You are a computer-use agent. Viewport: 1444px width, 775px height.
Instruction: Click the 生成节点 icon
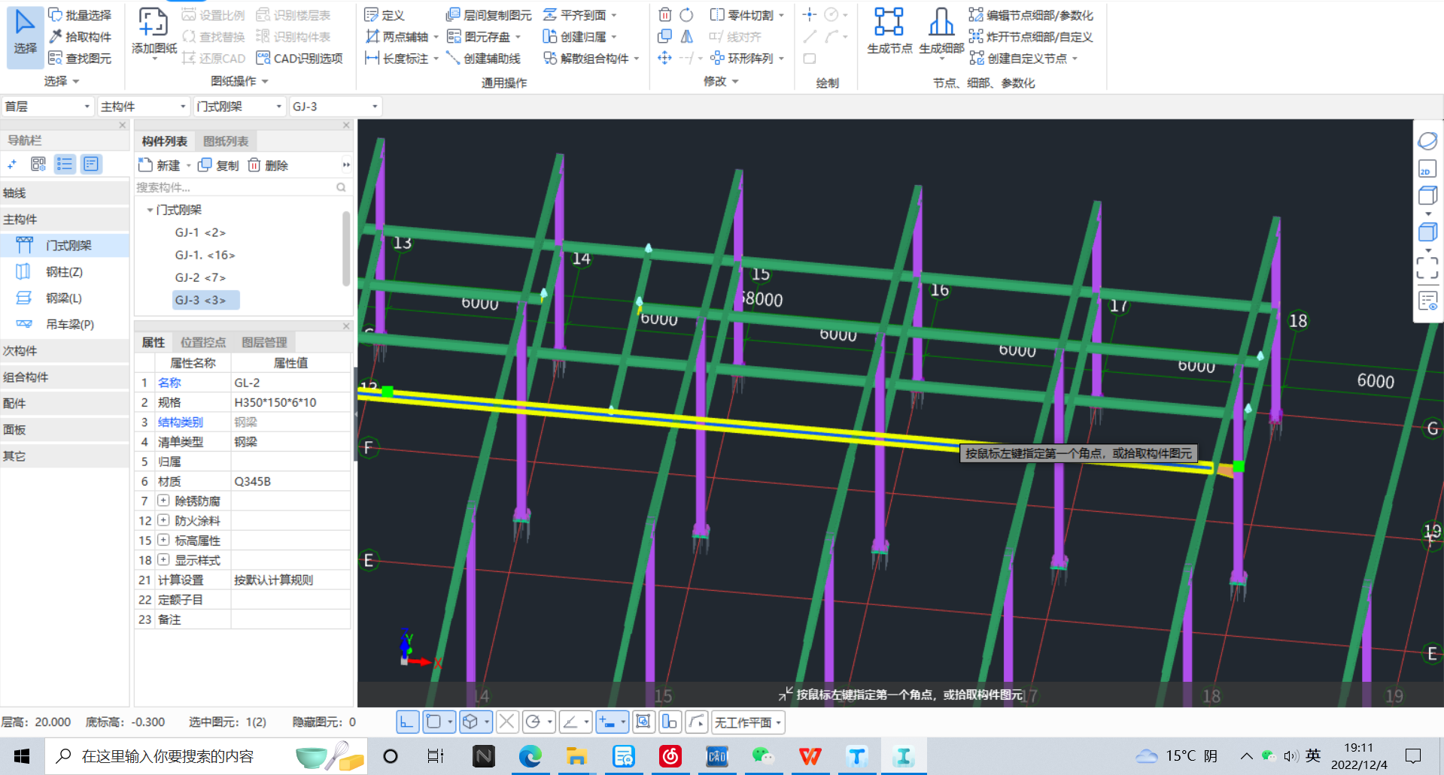(x=889, y=23)
